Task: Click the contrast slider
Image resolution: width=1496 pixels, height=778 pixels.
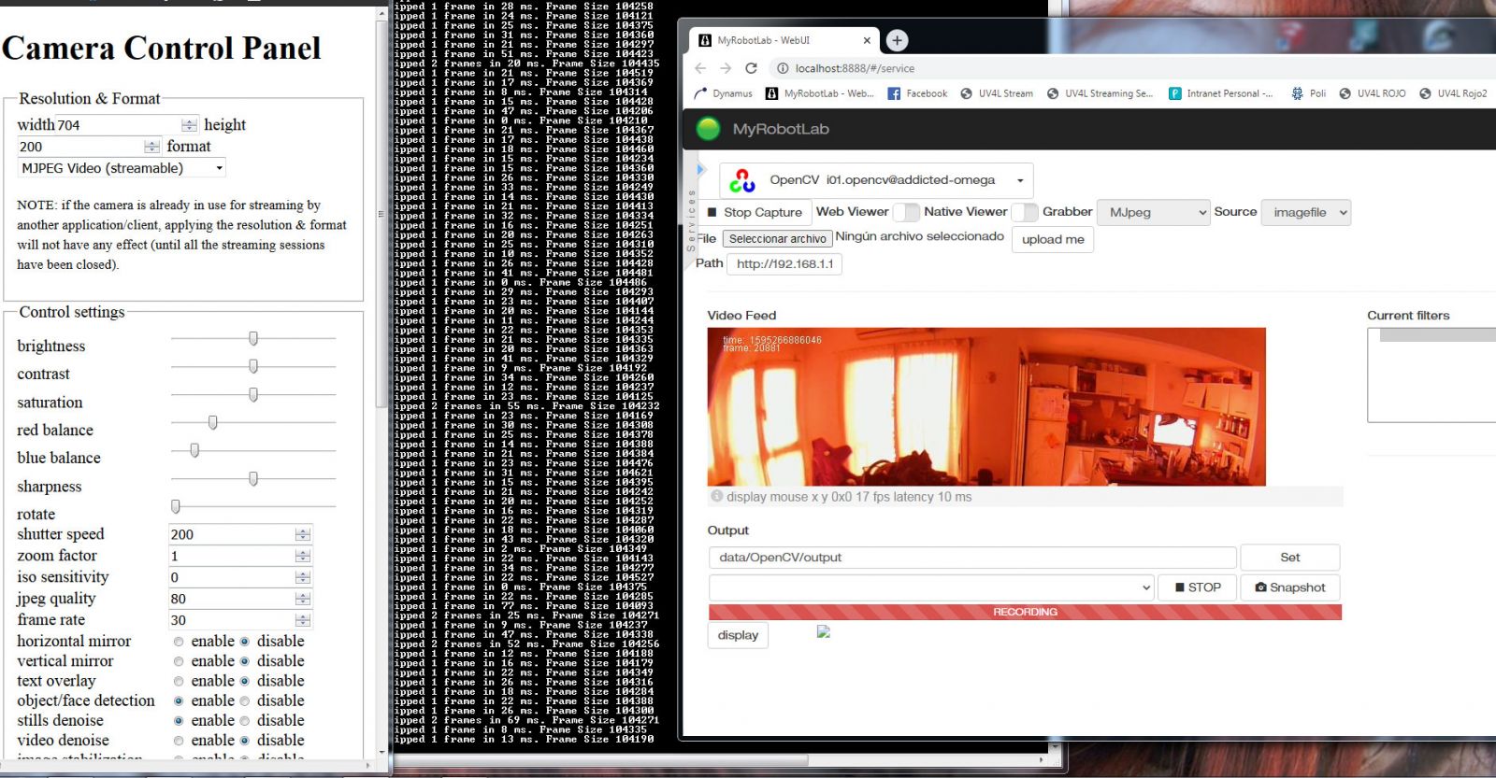Action: [x=253, y=366]
